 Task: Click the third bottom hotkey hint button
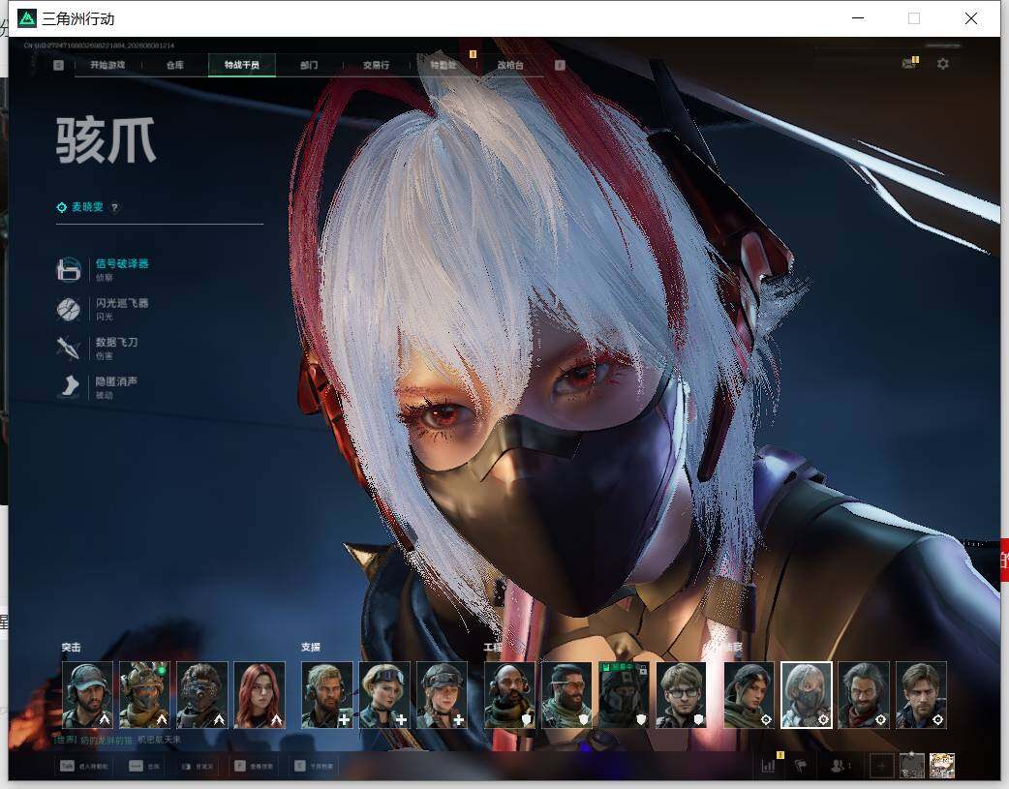pos(196,766)
